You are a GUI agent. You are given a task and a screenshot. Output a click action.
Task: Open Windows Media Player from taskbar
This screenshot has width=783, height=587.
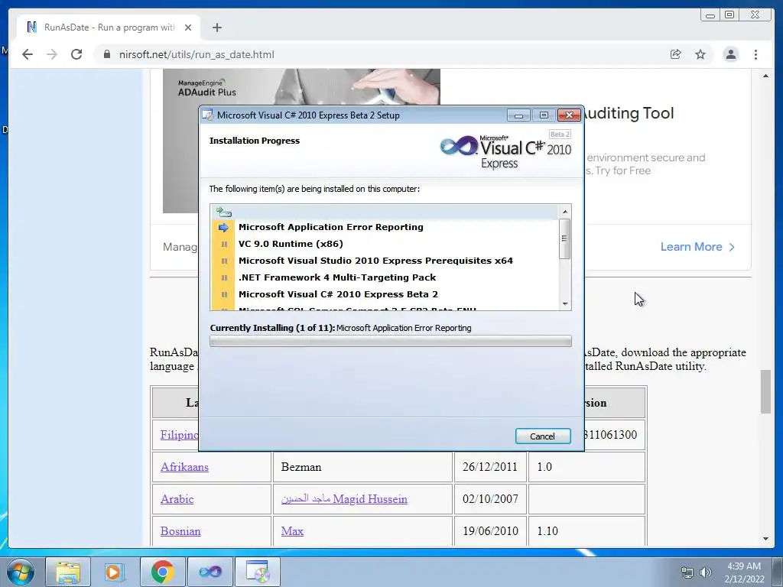pyautogui.click(x=113, y=572)
